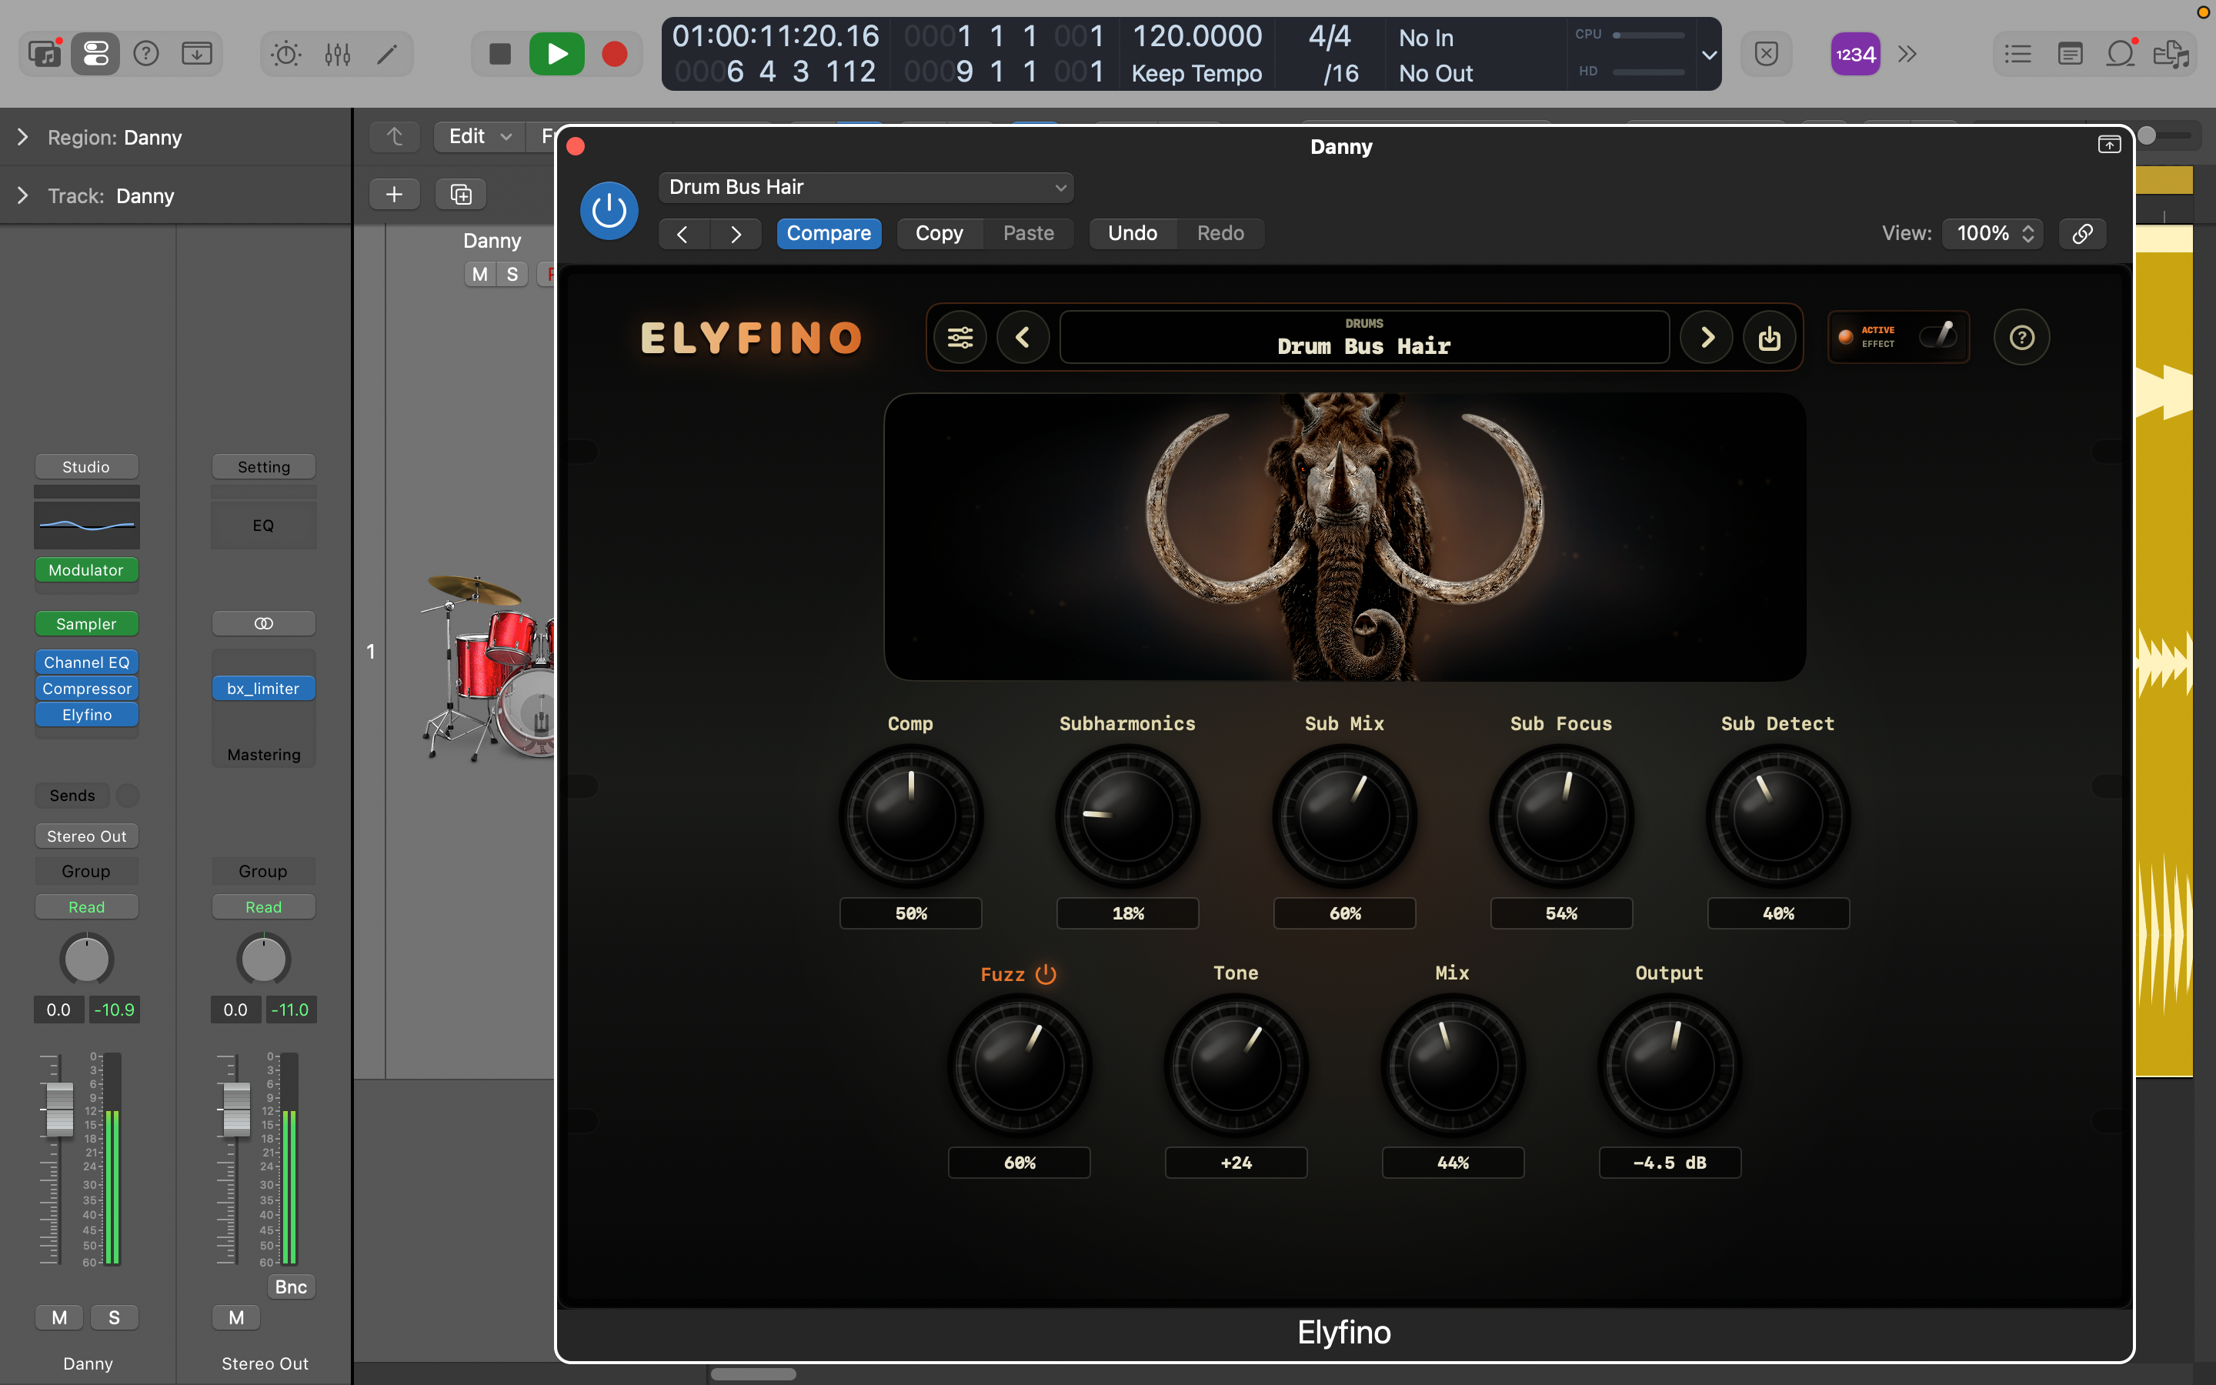Image resolution: width=2216 pixels, height=1385 pixels.
Task: Expand the Region: Danny disclosure triangle
Action: 23,136
